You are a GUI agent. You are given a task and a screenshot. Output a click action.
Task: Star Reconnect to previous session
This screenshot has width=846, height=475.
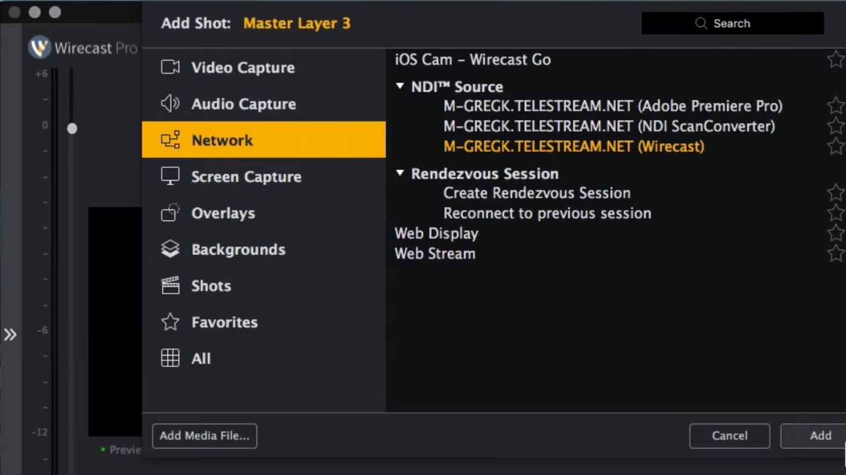pyautogui.click(x=836, y=213)
